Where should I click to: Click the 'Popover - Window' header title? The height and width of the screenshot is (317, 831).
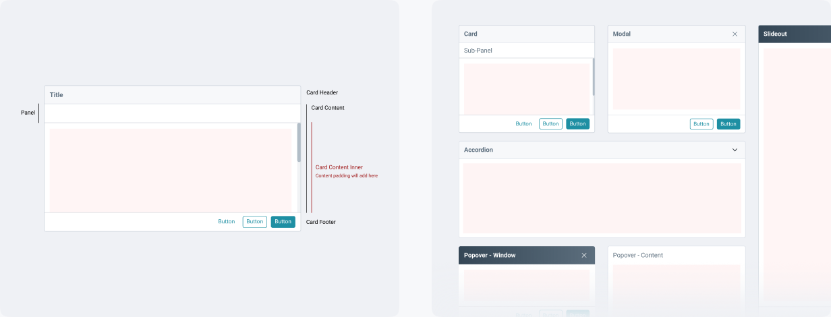point(490,255)
